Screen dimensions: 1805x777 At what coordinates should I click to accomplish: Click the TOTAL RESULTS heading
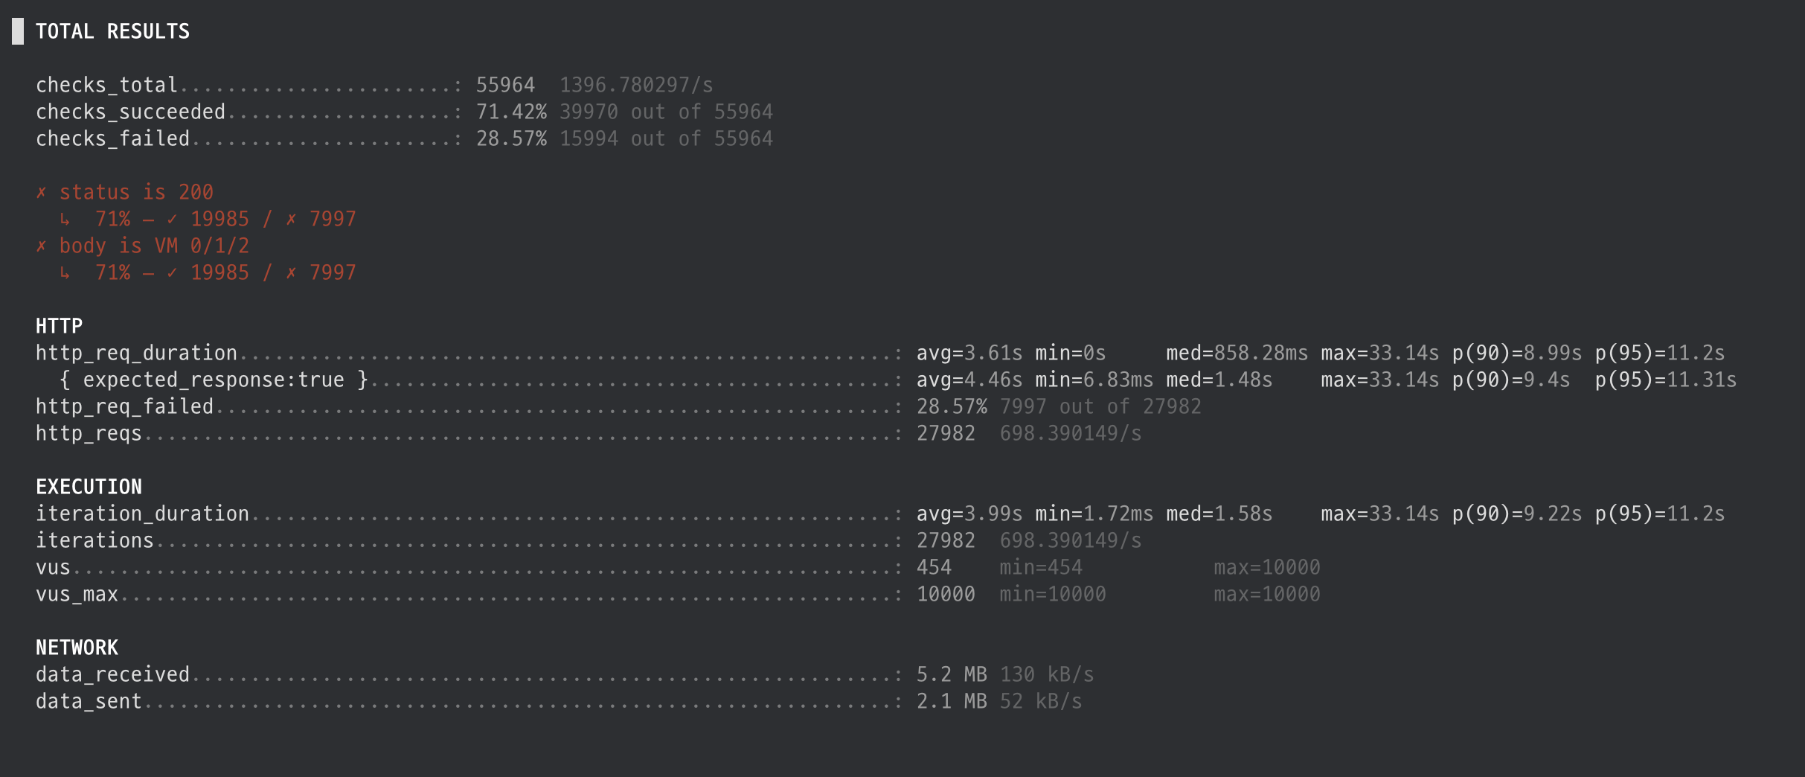coord(113,31)
